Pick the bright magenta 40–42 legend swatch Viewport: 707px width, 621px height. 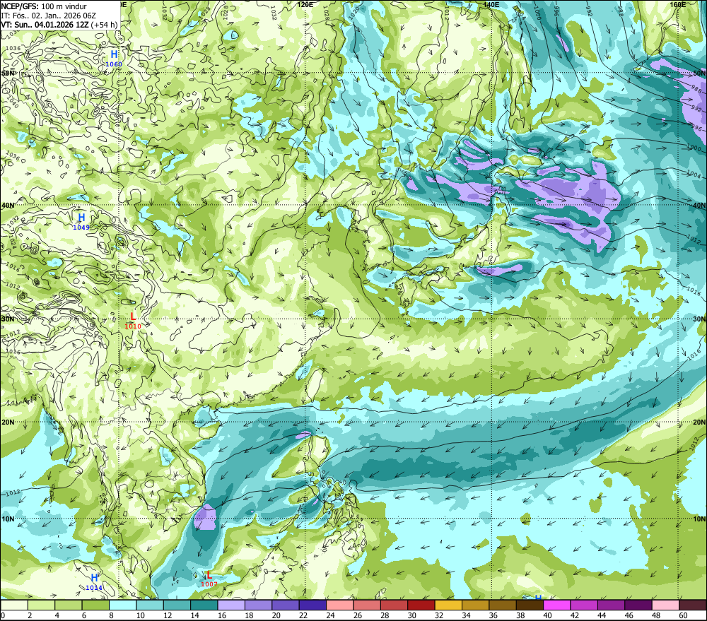pos(557,605)
